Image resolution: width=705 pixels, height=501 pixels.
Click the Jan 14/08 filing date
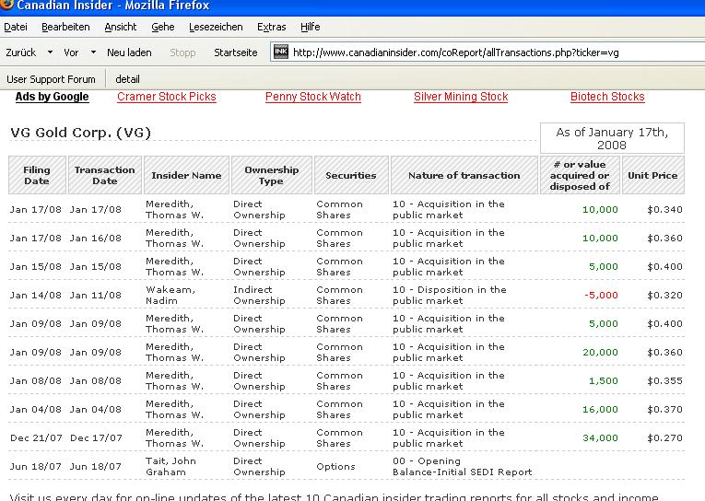(x=36, y=296)
